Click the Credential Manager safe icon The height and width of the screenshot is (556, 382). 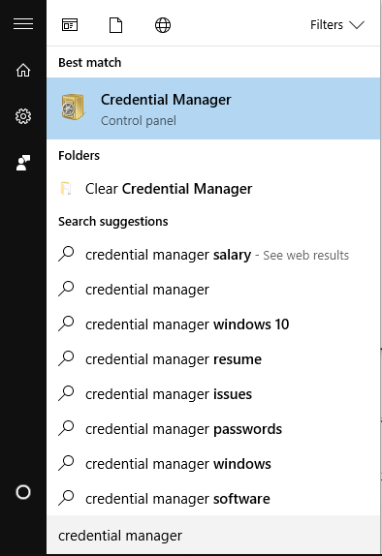click(x=73, y=108)
